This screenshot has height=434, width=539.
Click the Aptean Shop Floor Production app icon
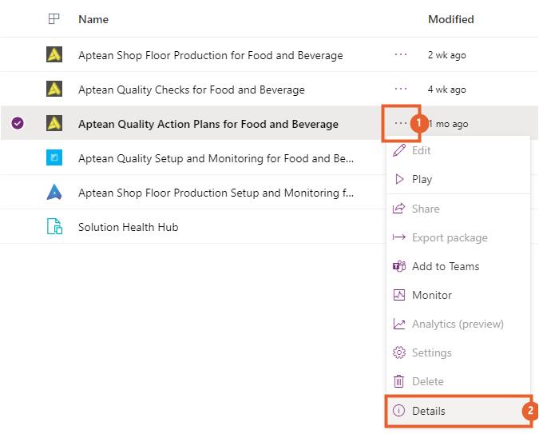pyautogui.click(x=54, y=55)
